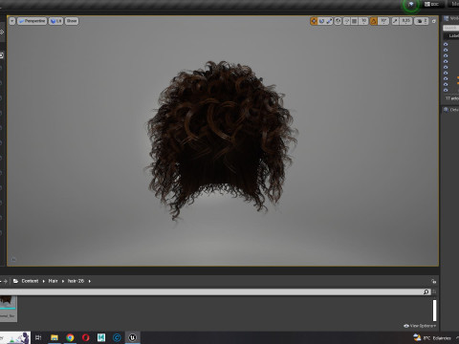The height and width of the screenshot is (344, 459).
Task: Open the weather widget in system tray
Action: [x=432, y=337]
